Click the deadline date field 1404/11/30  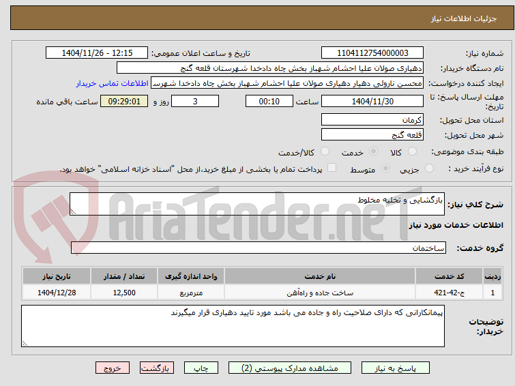click(x=372, y=101)
